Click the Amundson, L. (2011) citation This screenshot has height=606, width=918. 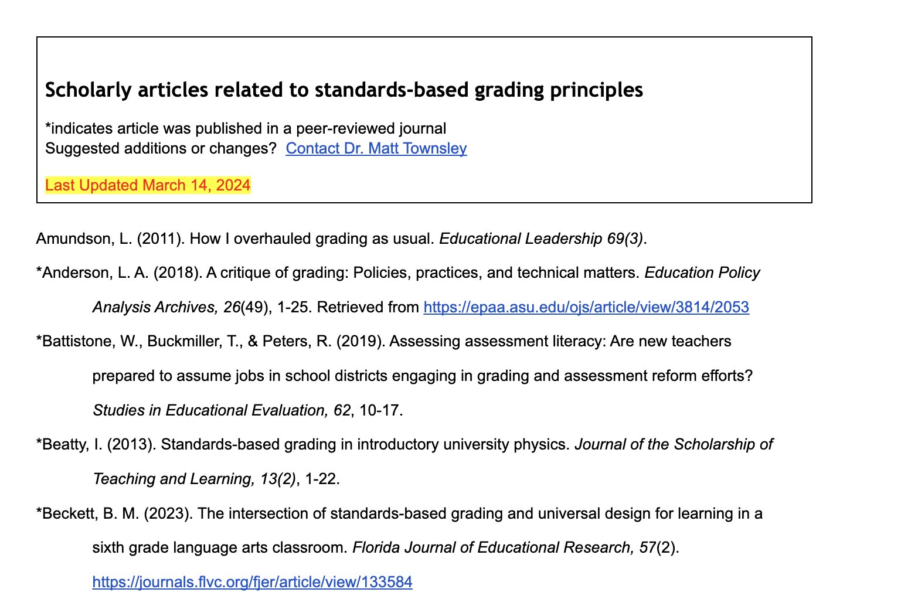pyautogui.click(x=342, y=239)
